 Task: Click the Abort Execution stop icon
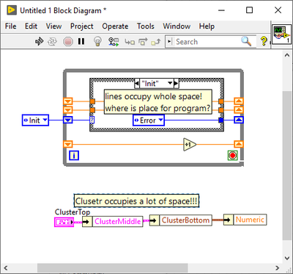click(67, 41)
